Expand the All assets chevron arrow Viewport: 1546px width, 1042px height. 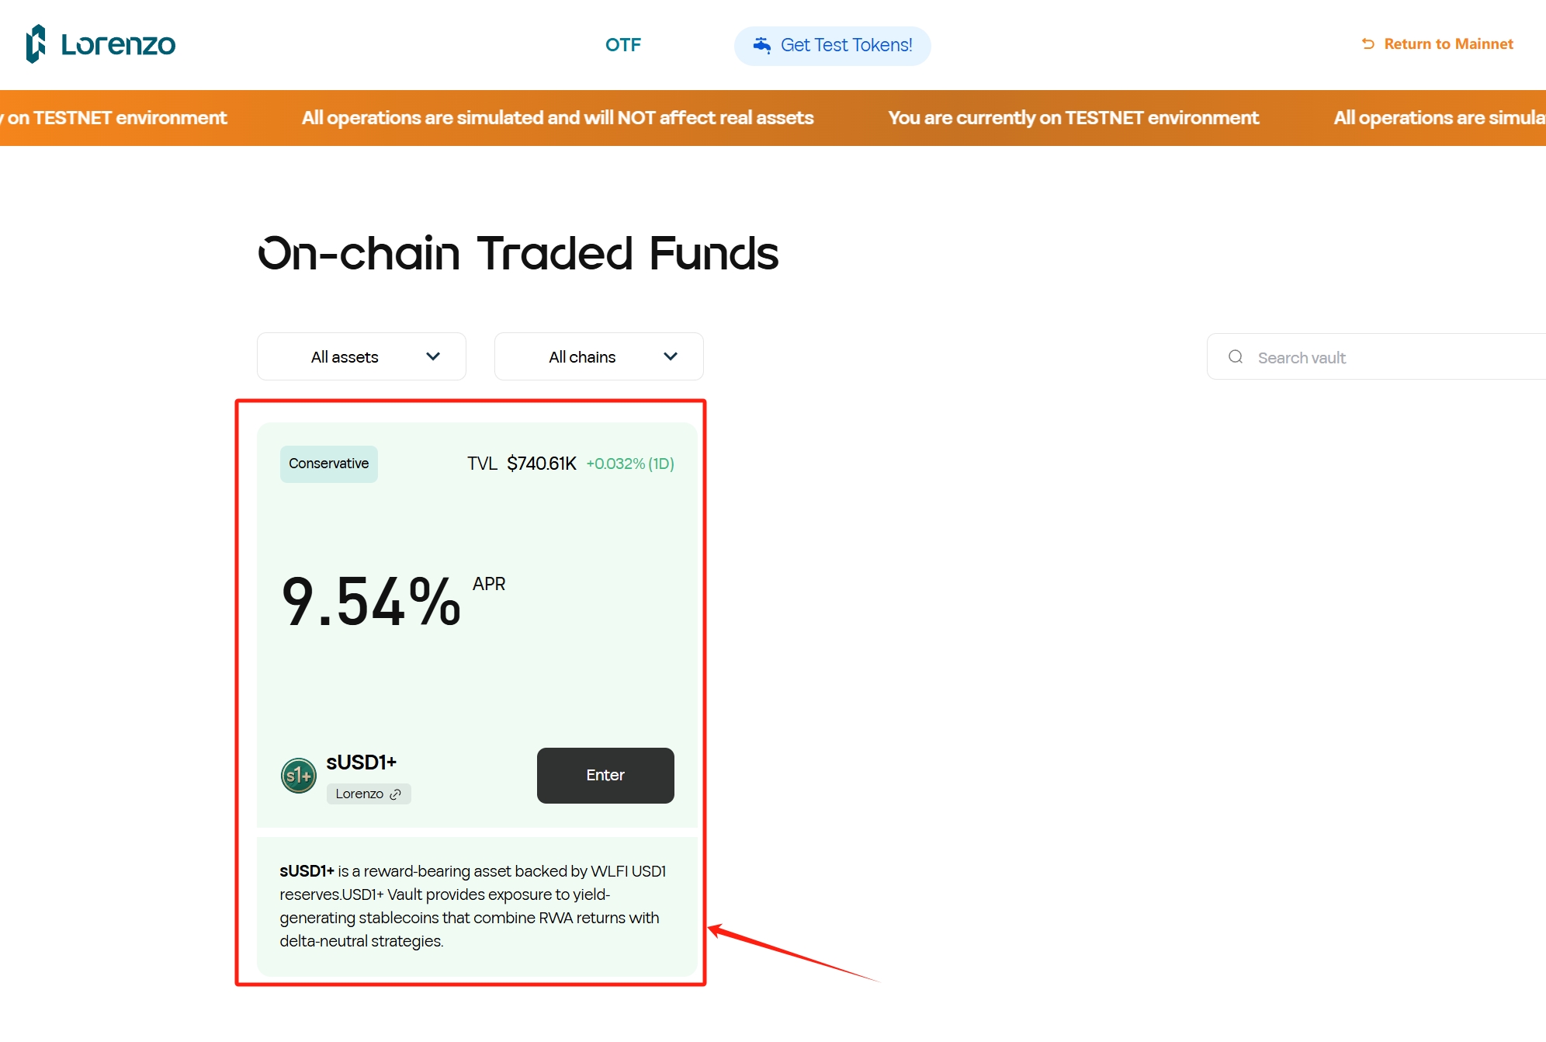pyautogui.click(x=433, y=356)
